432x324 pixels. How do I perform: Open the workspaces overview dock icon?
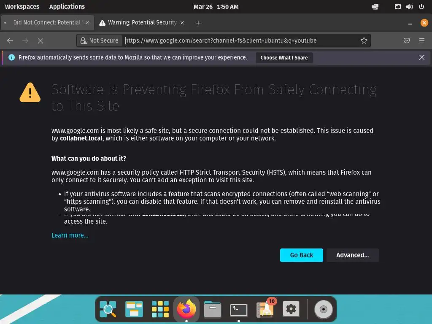(134, 309)
